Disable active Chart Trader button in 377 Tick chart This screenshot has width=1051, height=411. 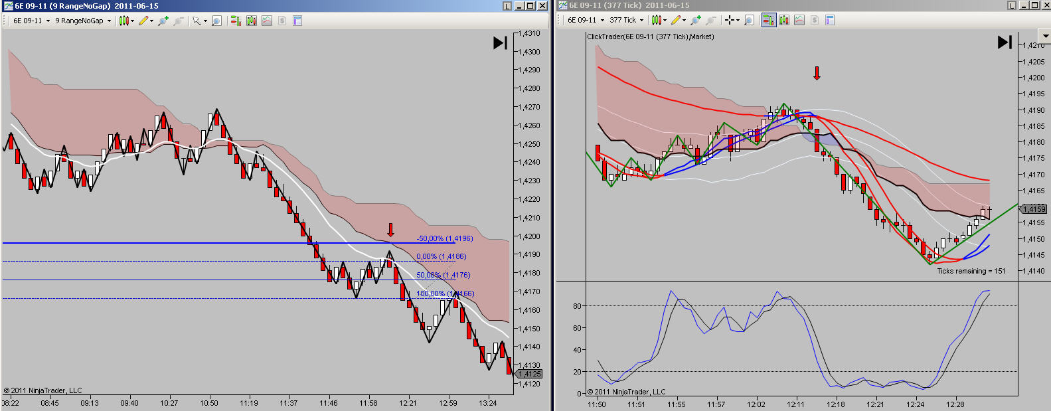tap(768, 20)
